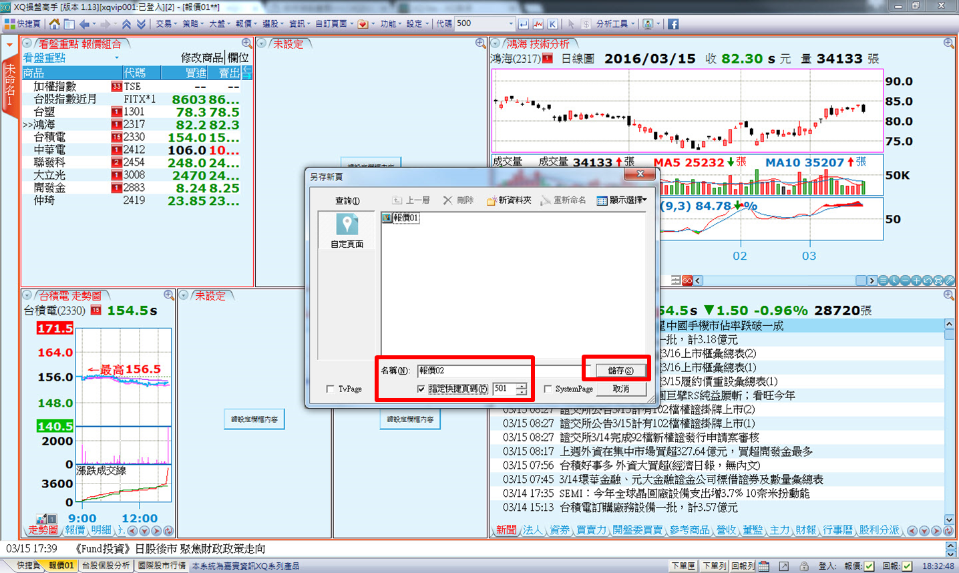Click the GO icon under the chart
This screenshot has width=959, height=573.
[x=687, y=280]
